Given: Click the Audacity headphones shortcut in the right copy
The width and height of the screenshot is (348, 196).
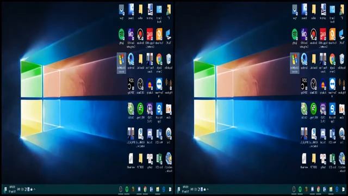Looking at the screenshot, I should (x=323, y=84).
